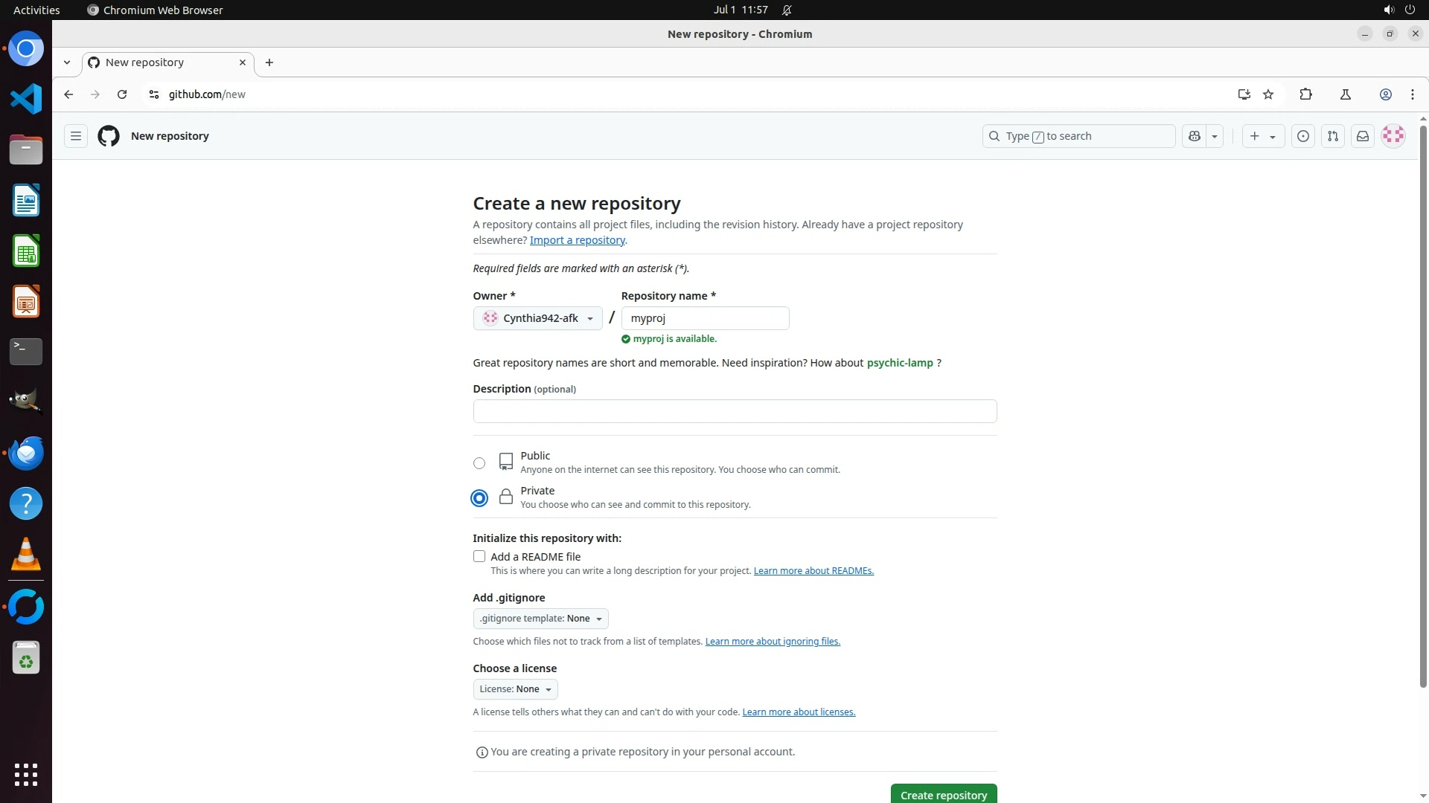Viewport: 1429px width, 803px height.
Task: Open the Chromium extensions puzzle icon
Action: 1305,94
